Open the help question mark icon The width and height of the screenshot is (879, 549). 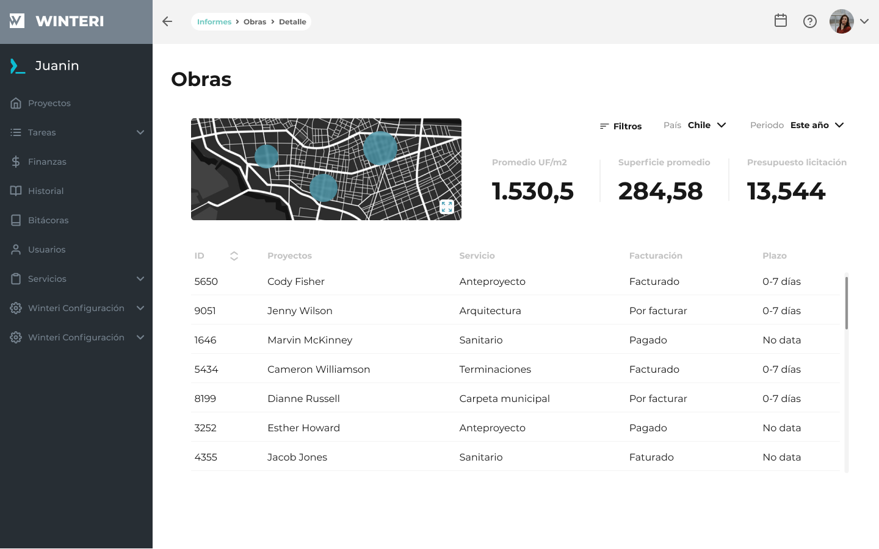(x=809, y=21)
